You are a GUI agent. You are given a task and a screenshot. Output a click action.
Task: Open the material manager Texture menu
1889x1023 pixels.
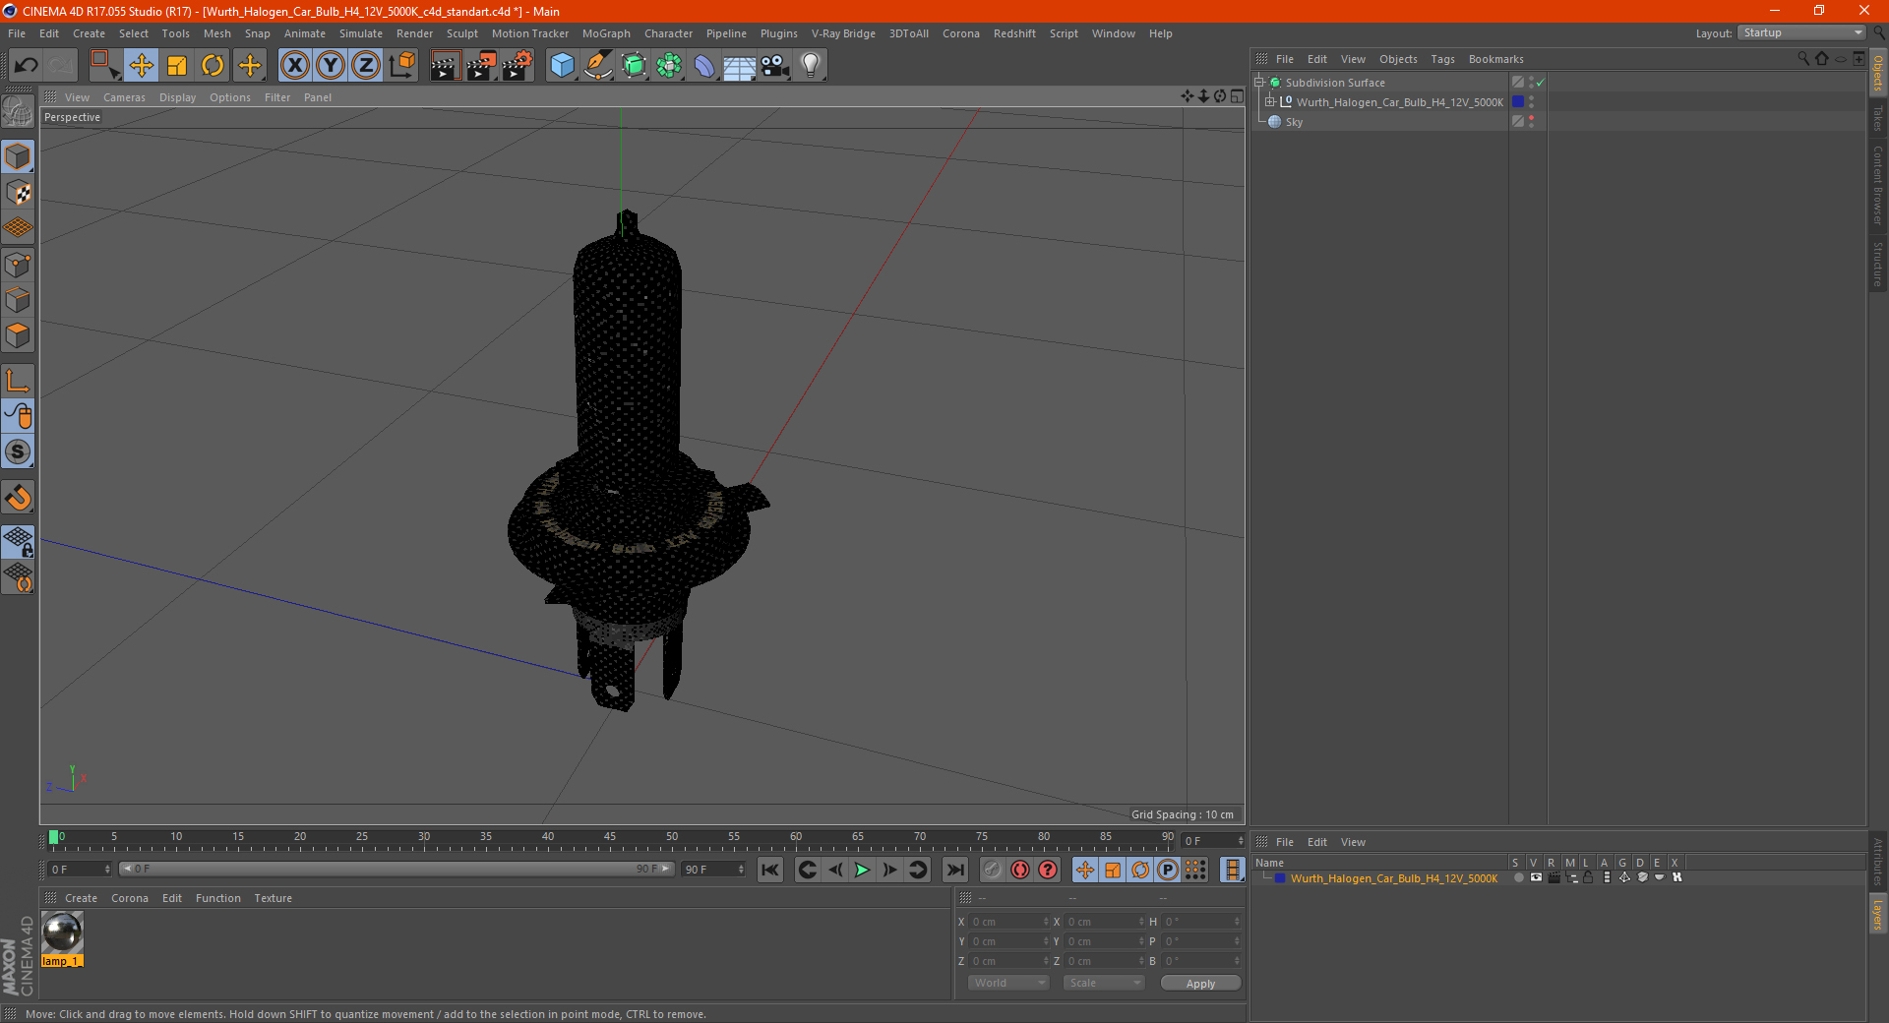(273, 898)
